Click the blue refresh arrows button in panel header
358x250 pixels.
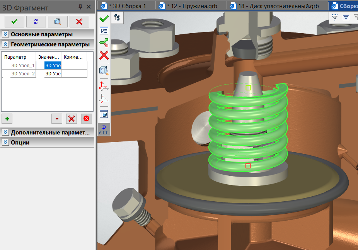[36, 22]
